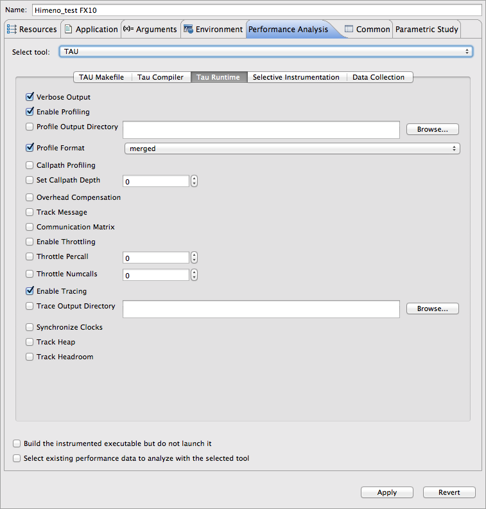
Task: Click the Set Callpath Depth stepper arrows
Action: pyautogui.click(x=194, y=181)
